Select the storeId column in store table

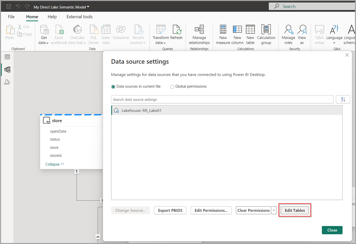click(56, 156)
